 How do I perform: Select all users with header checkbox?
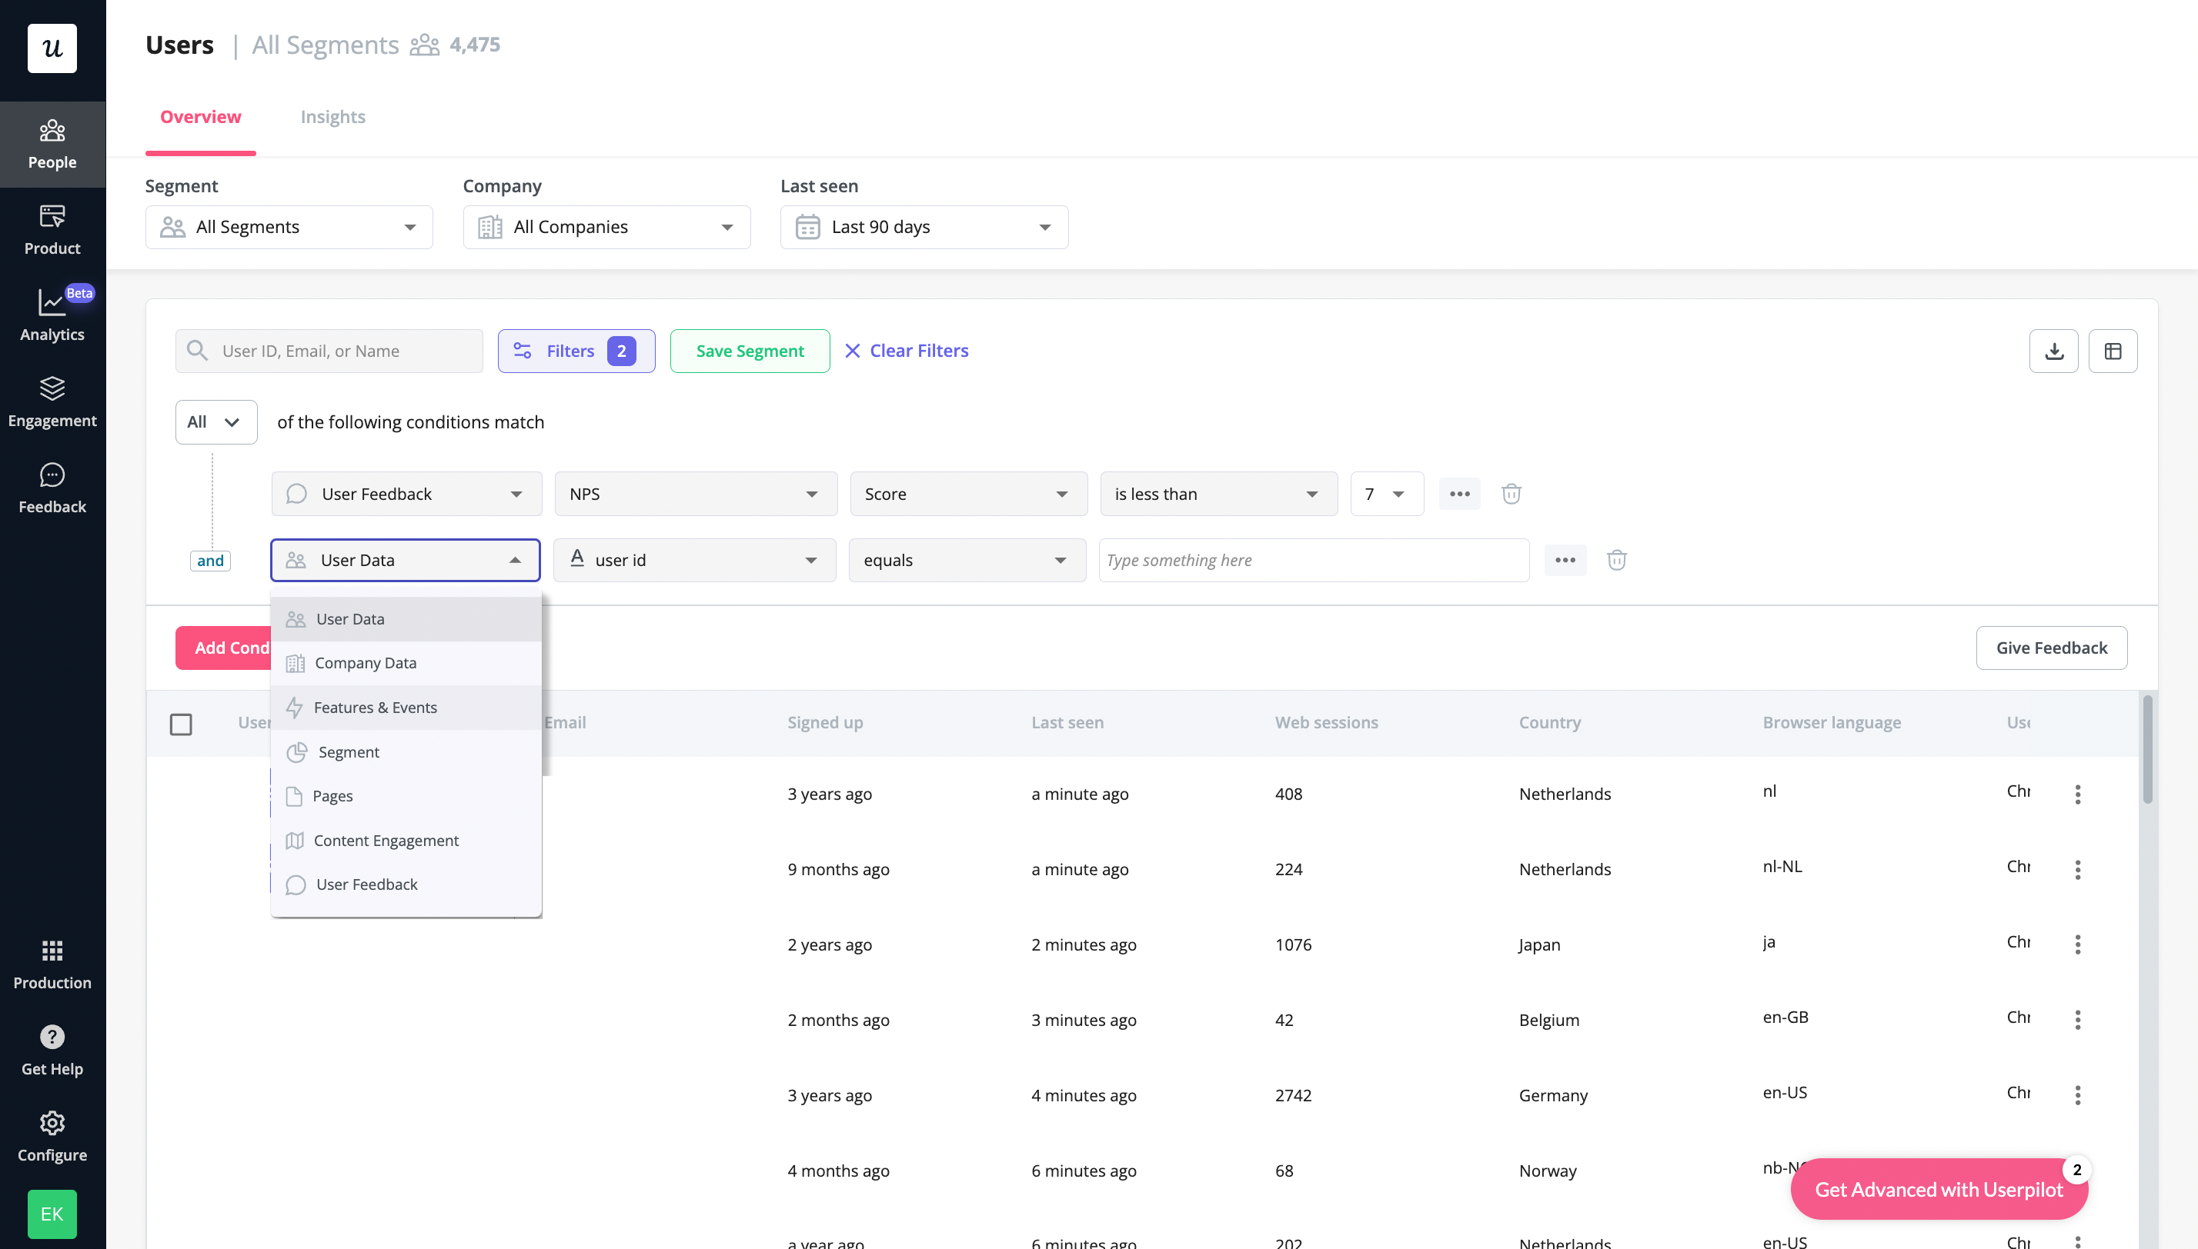[x=181, y=724]
